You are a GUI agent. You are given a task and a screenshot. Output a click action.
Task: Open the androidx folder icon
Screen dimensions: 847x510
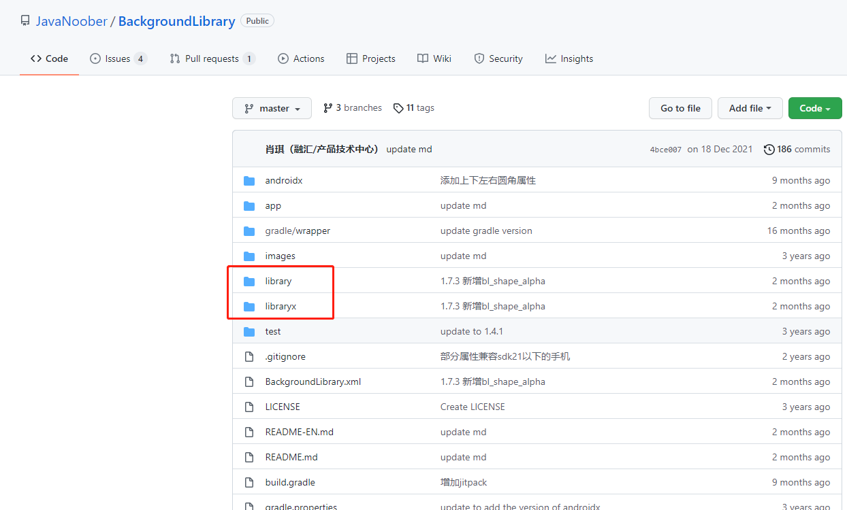[x=249, y=181]
